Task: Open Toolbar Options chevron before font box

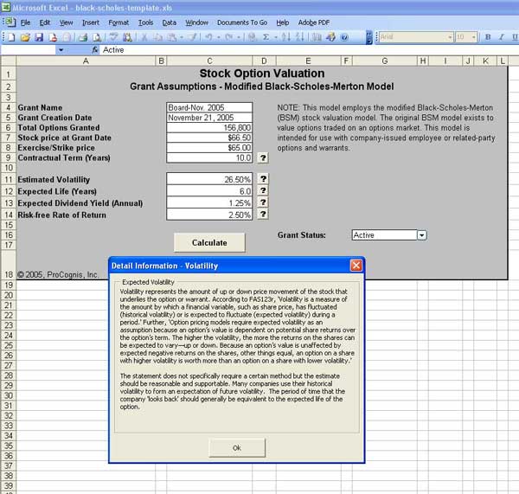Action: (369, 37)
